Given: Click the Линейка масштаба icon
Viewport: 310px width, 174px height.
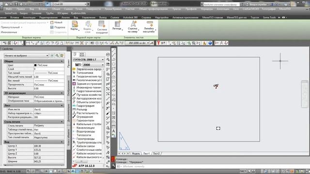Looking at the screenshot, I should pyautogui.click(x=150, y=24).
